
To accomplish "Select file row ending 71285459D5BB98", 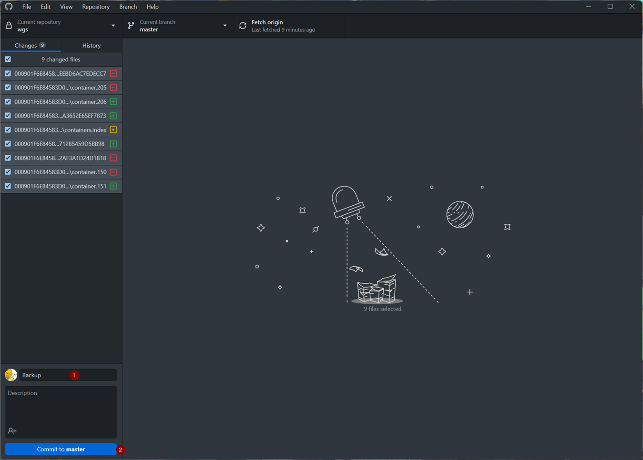I will (x=61, y=144).
